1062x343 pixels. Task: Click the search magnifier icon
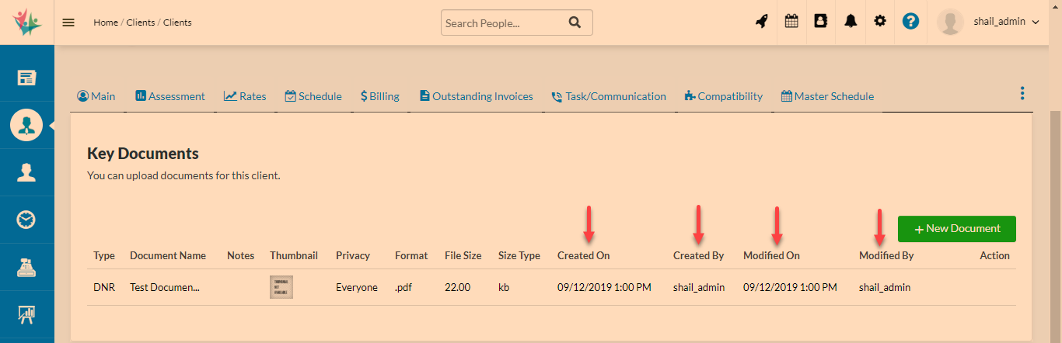click(575, 23)
